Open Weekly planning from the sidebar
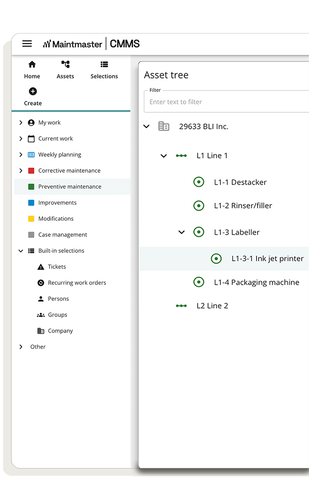309x498 pixels. point(60,155)
